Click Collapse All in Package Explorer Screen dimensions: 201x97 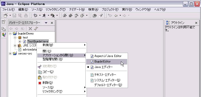pos(30,28)
